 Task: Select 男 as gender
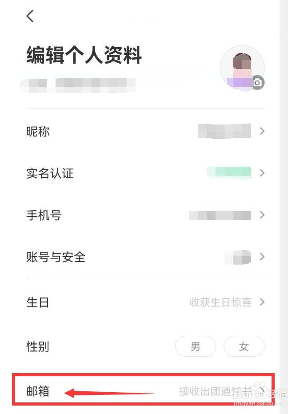[x=196, y=346]
